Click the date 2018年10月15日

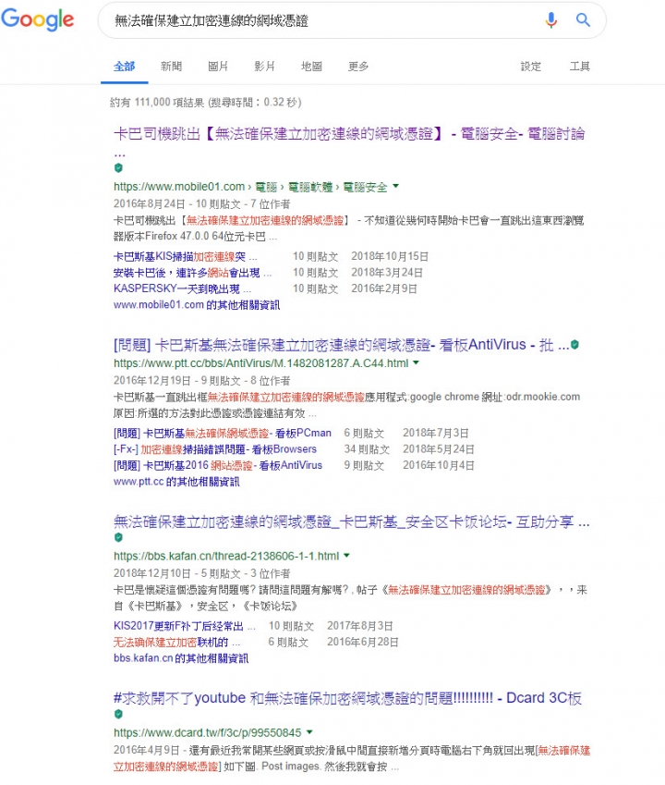pyautogui.click(x=390, y=256)
